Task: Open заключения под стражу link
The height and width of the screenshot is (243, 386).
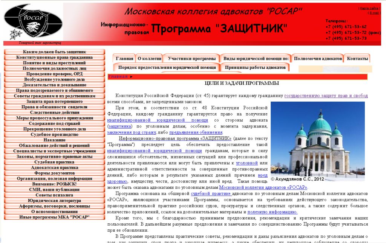Action: coord(132,132)
